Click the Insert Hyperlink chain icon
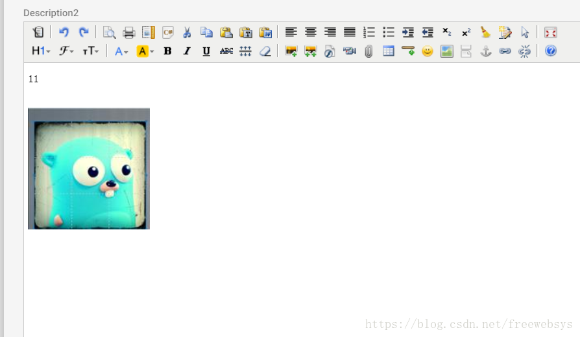The image size is (580, 337). coord(505,51)
